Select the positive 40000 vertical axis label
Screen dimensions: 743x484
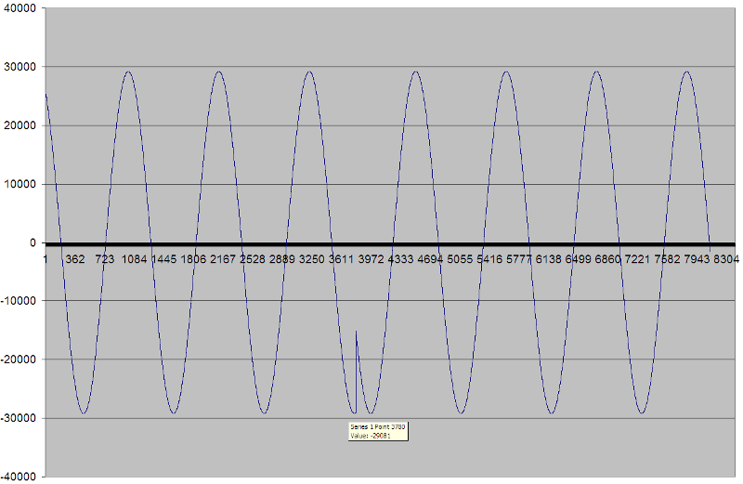tap(20, 8)
